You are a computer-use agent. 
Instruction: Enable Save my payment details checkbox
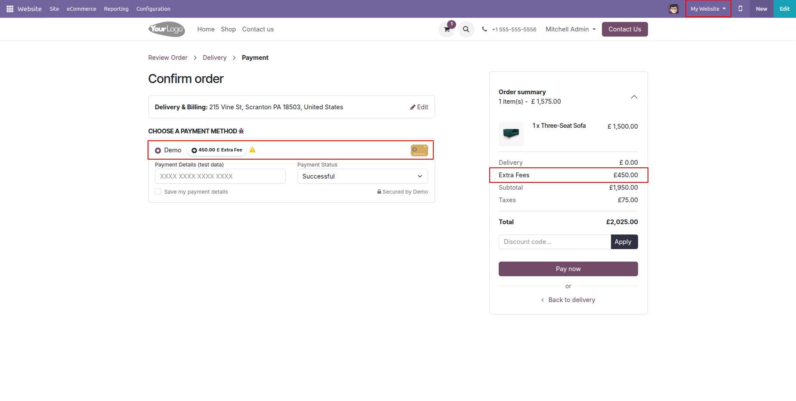coord(158,192)
